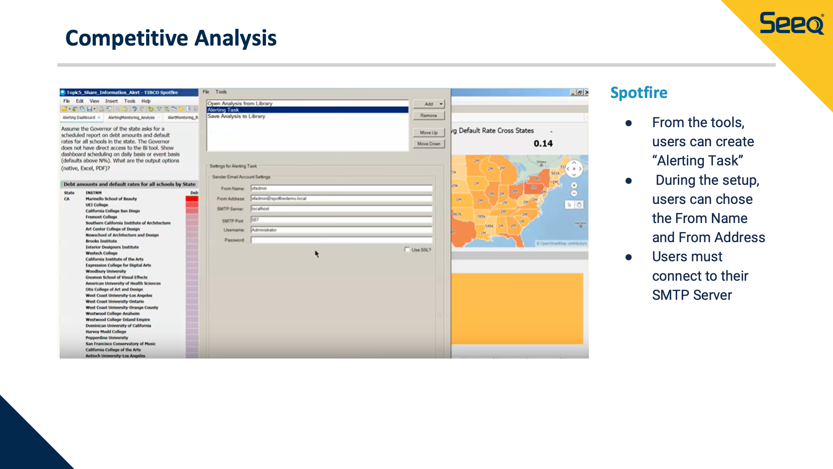Expand dropdown arrow beside save icon
The image size is (833, 469).
94,109
